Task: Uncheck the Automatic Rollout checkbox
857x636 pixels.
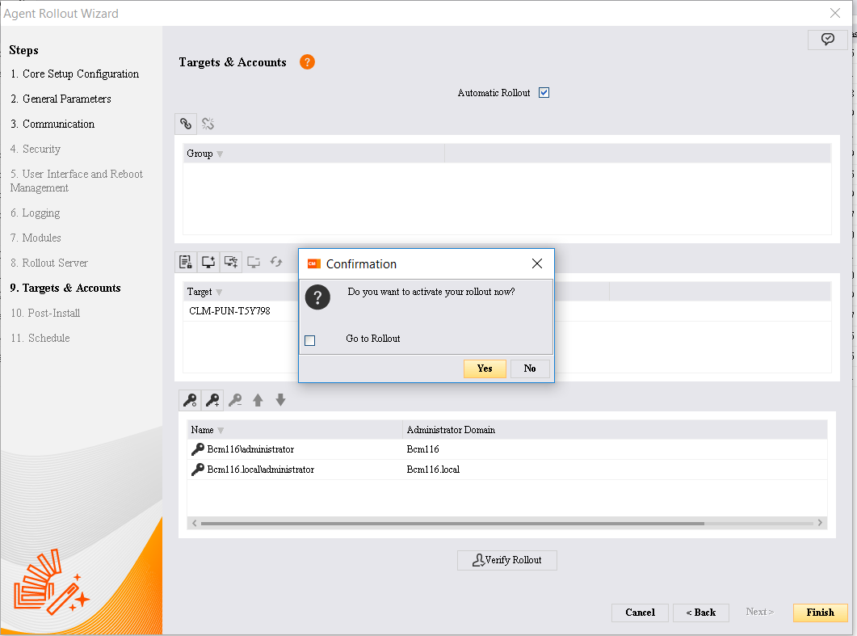Action: 544,92
